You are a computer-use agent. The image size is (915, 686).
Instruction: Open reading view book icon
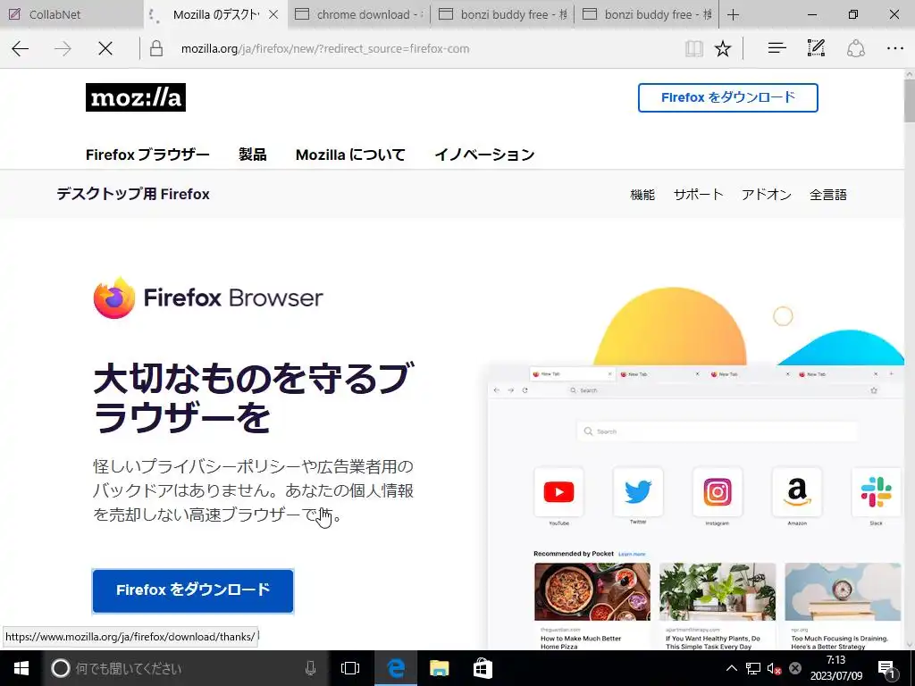tap(693, 48)
